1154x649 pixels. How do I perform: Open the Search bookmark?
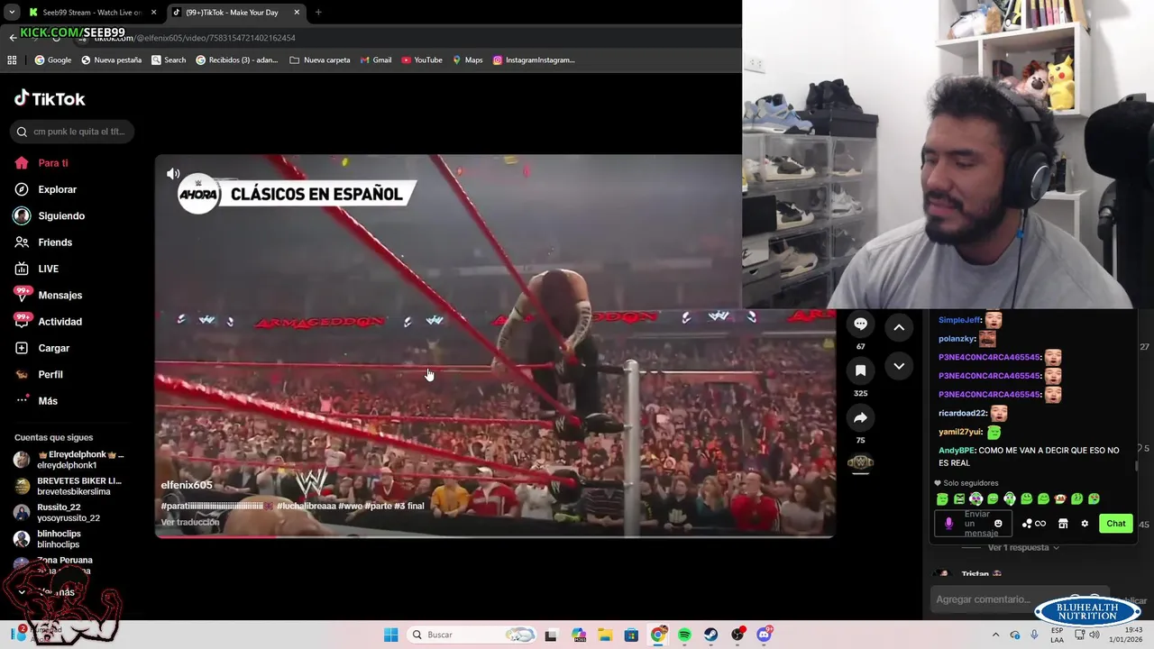(x=169, y=59)
